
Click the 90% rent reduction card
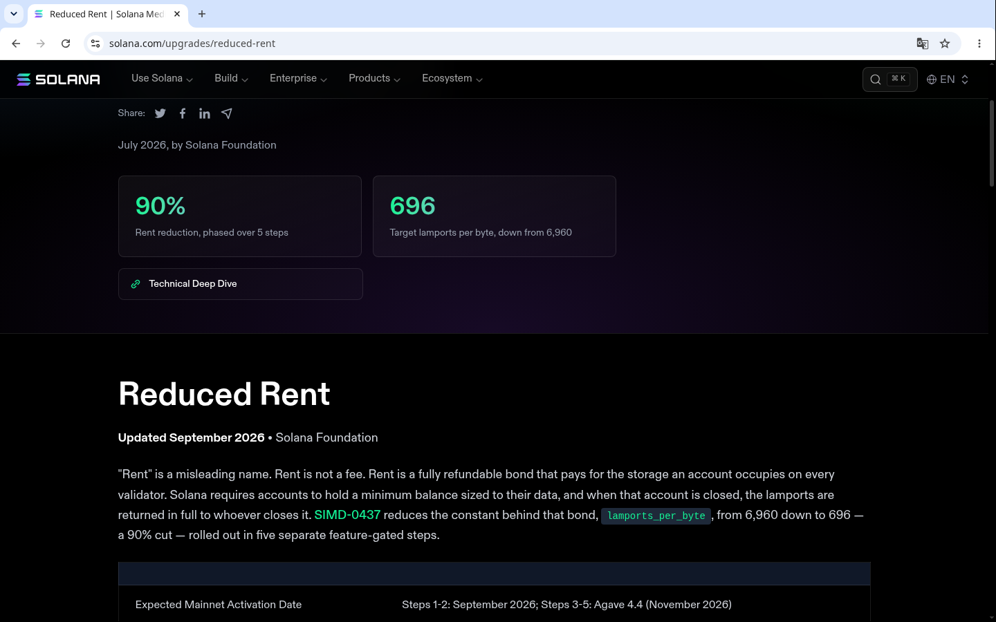[x=240, y=216]
